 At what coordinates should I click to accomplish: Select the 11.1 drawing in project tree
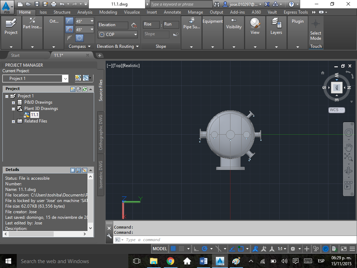35,114
